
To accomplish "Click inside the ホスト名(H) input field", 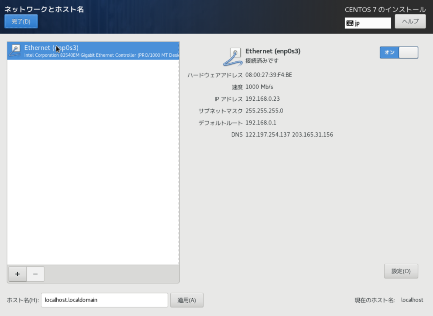I will point(104,300).
